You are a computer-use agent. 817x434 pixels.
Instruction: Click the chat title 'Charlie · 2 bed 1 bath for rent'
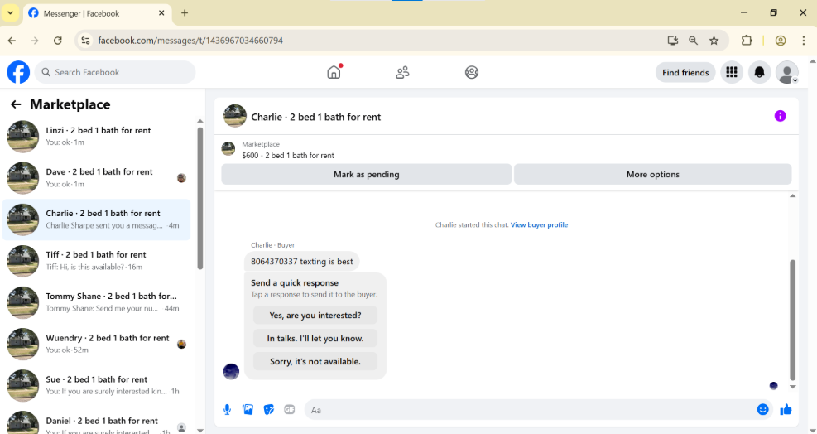[x=315, y=117]
